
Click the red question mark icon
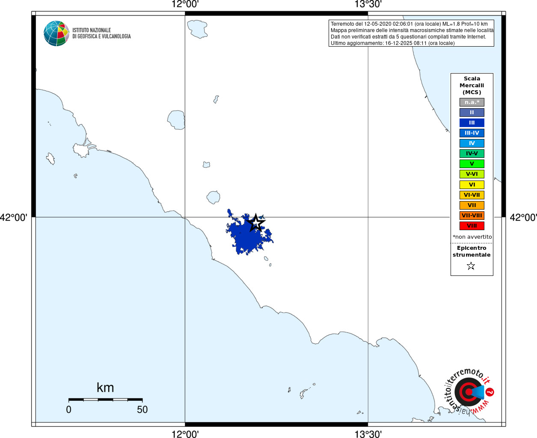(x=490, y=392)
